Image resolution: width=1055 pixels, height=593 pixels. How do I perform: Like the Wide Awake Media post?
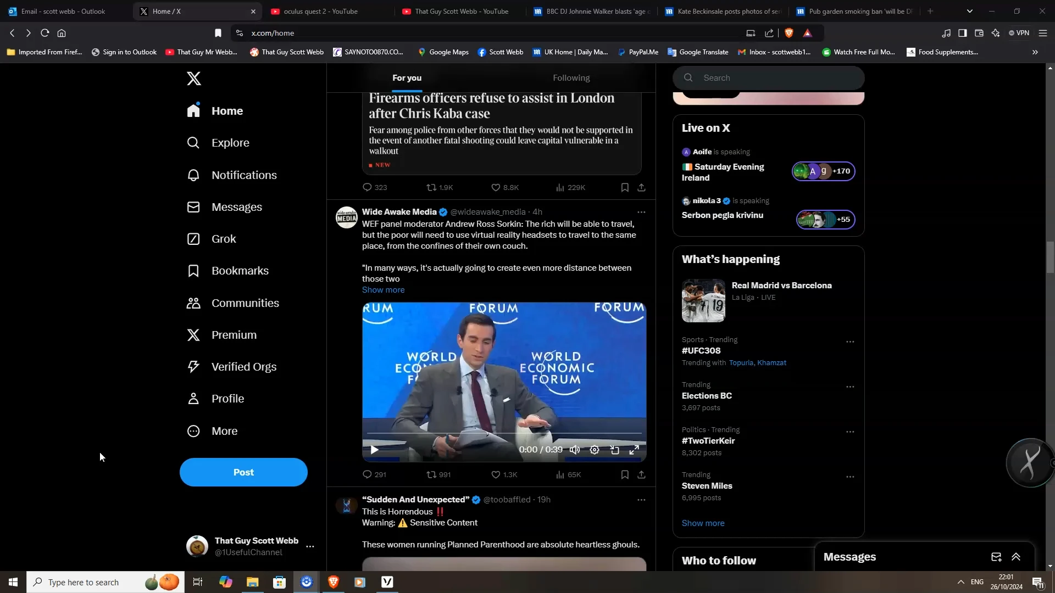[504, 475]
